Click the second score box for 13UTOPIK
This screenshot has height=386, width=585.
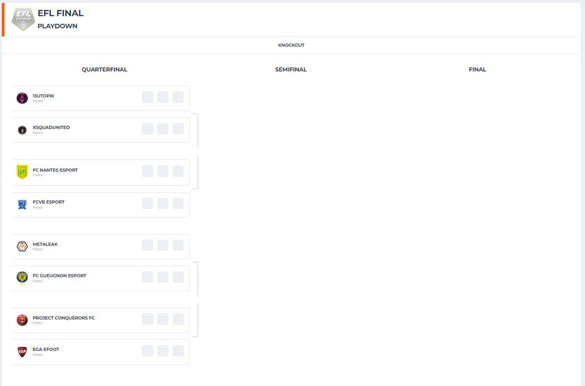coord(163,97)
